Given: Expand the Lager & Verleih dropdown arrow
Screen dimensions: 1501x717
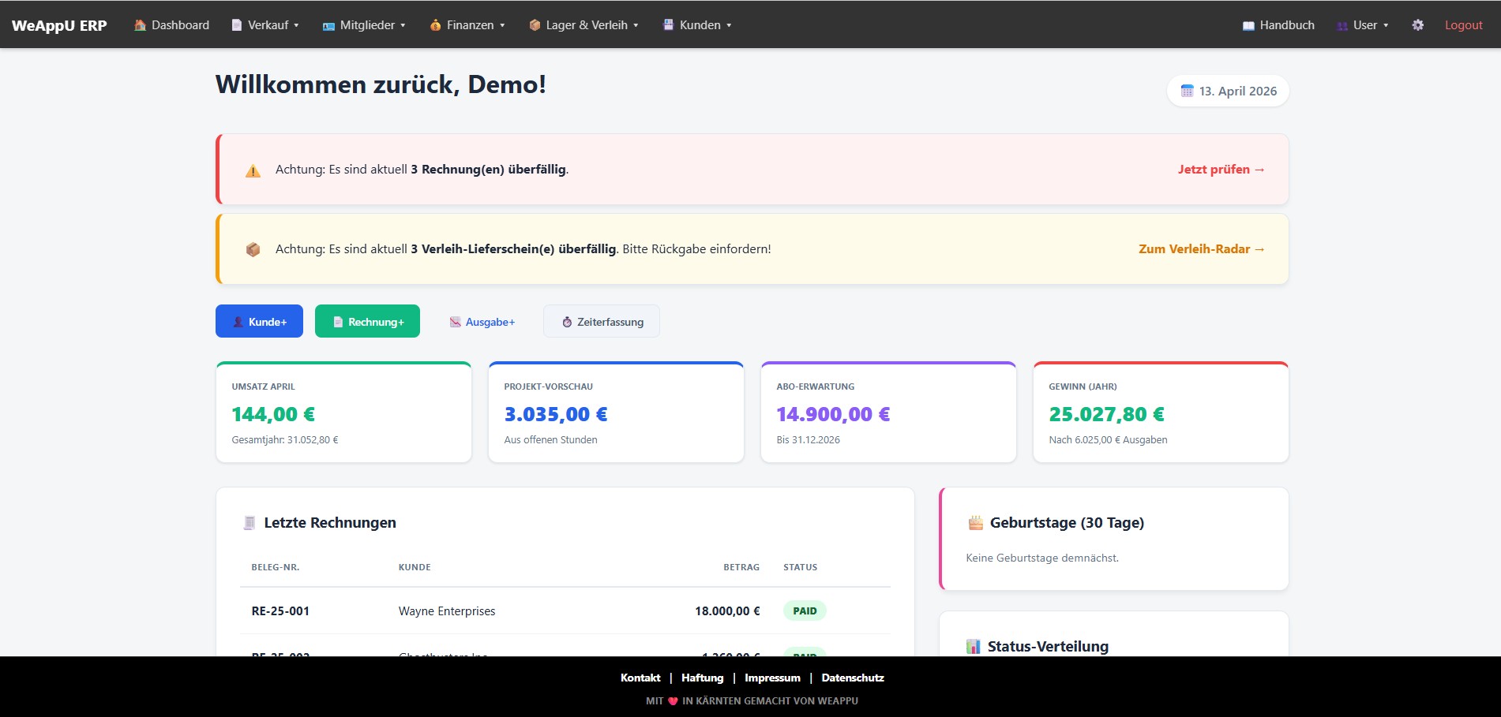Looking at the screenshot, I should pos(636,25).
